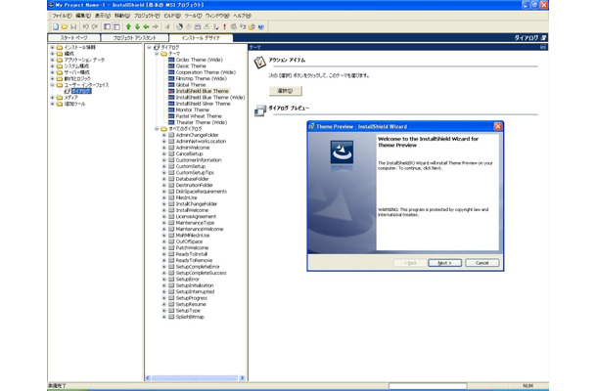
Task: Click Cancel in the wizard preview
Action: 482,263
